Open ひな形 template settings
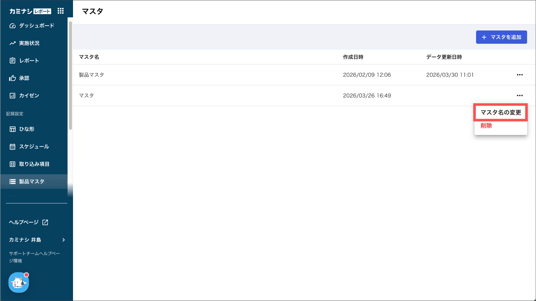The width and height of the screenshot is (536, 301). point(26,129)
